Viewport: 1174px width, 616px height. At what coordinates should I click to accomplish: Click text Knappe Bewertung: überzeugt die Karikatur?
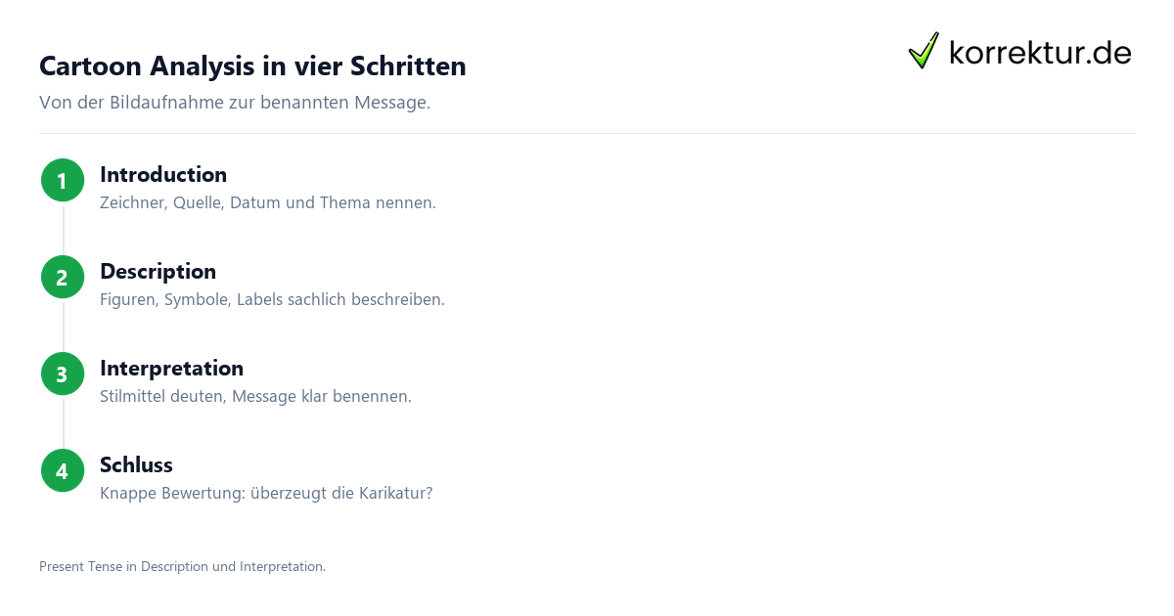click(266, 494)
